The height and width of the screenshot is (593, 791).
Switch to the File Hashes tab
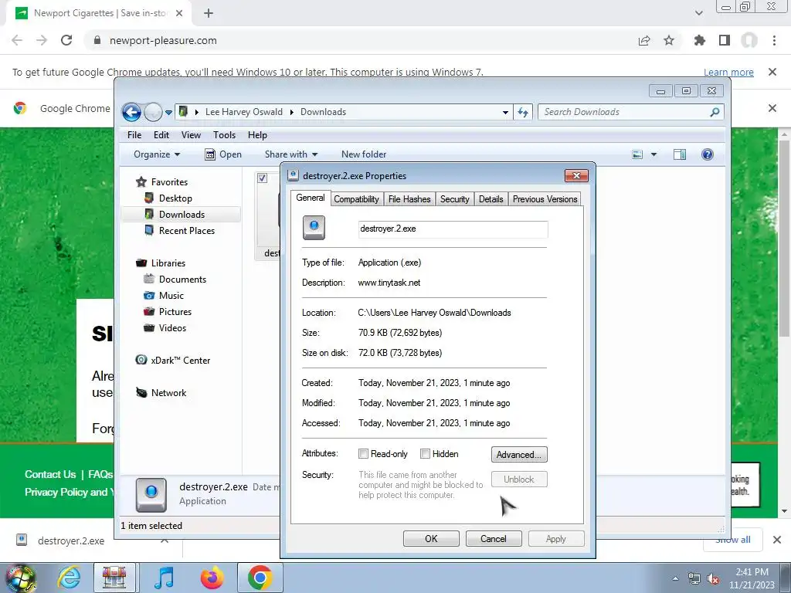point(409,199)
